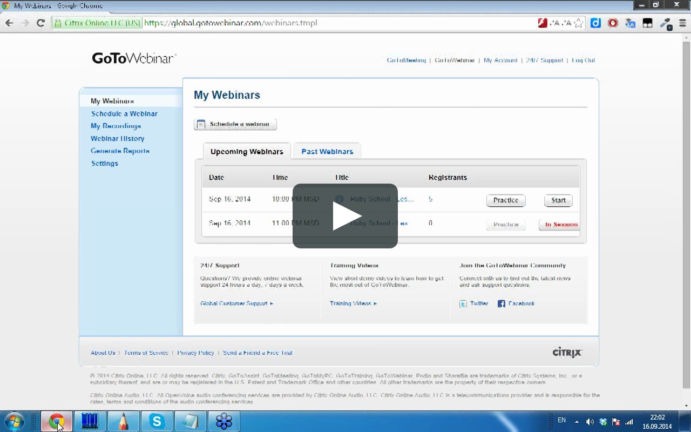Click Chrome icon in the taskbar
This screenshot has height=432, width=691.
tap(57, 421)
